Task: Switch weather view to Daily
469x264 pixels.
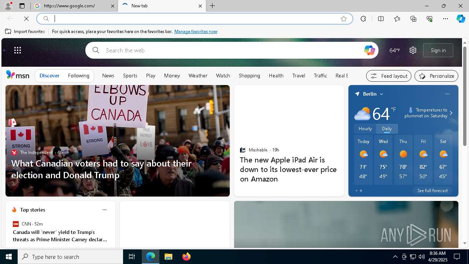Action: pos(387,129)
